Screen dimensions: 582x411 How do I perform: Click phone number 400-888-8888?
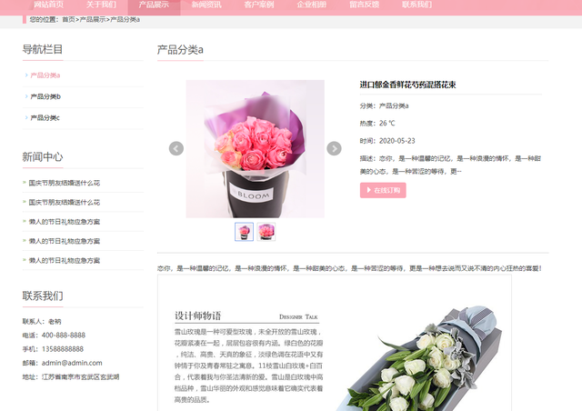pos(64,336)
